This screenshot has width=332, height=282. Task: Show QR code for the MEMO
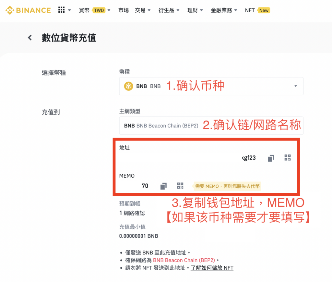(x=180, y=186)
